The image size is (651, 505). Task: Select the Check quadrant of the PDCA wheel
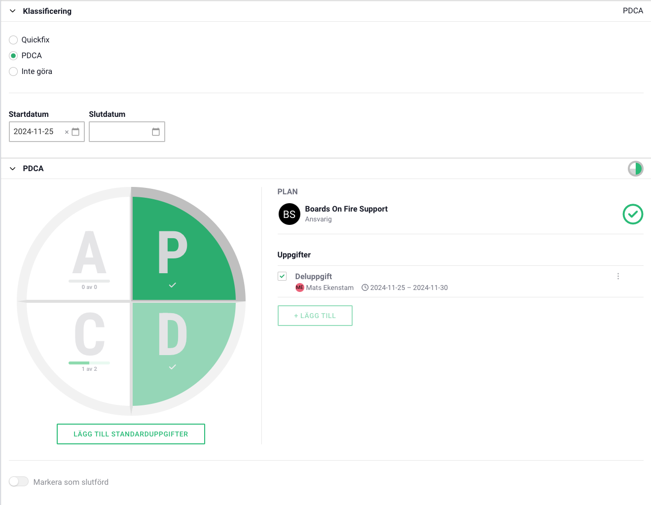(84, 345)
